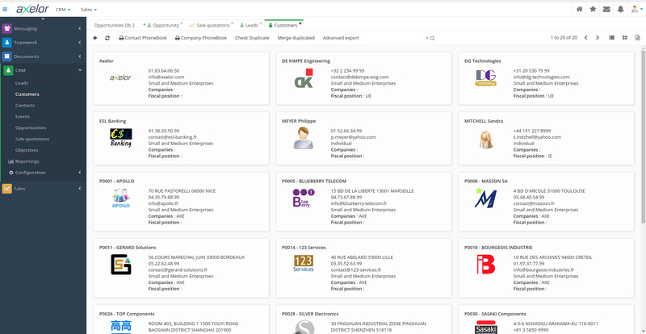
Task: Open MEYER Philippe avatar thumbnail
Action: coord(304,138)
